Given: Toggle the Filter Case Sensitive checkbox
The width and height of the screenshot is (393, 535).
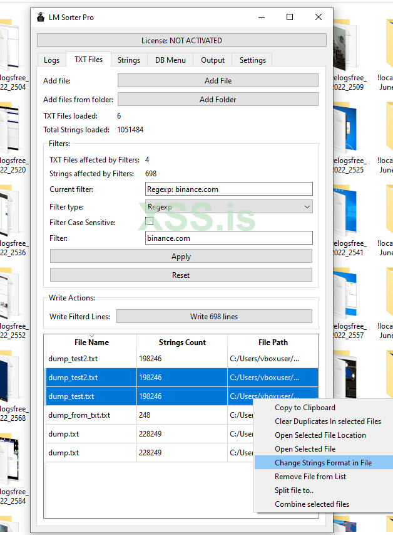Looking at the screenshot, I should click(149, 221).
